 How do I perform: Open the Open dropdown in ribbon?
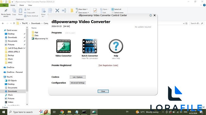(105, 9)
